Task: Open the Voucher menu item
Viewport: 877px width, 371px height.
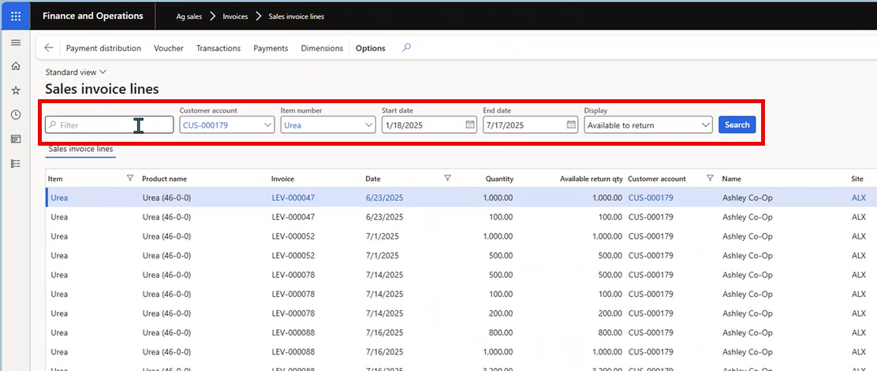Action: point(169,48)
